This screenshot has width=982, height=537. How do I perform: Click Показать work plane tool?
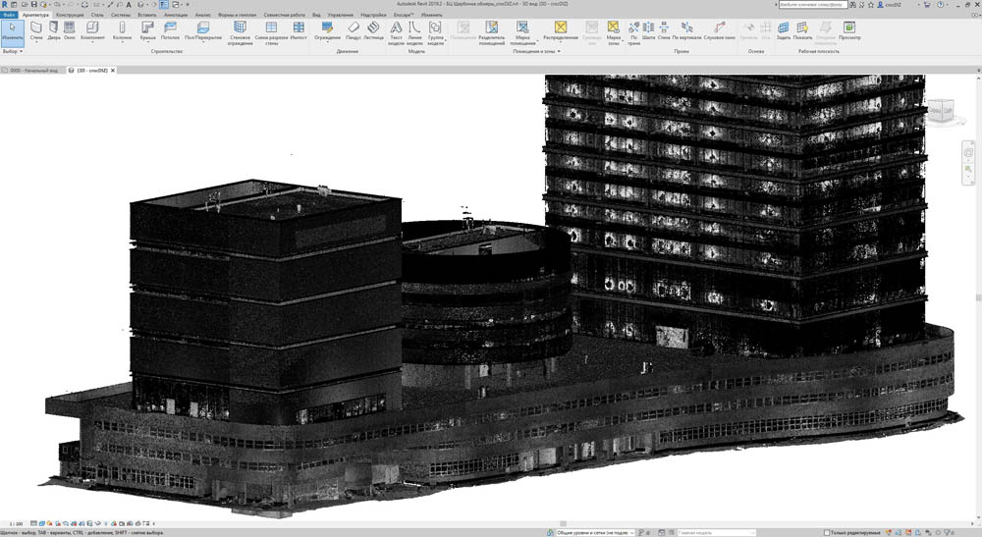click(x=802, y=30)
